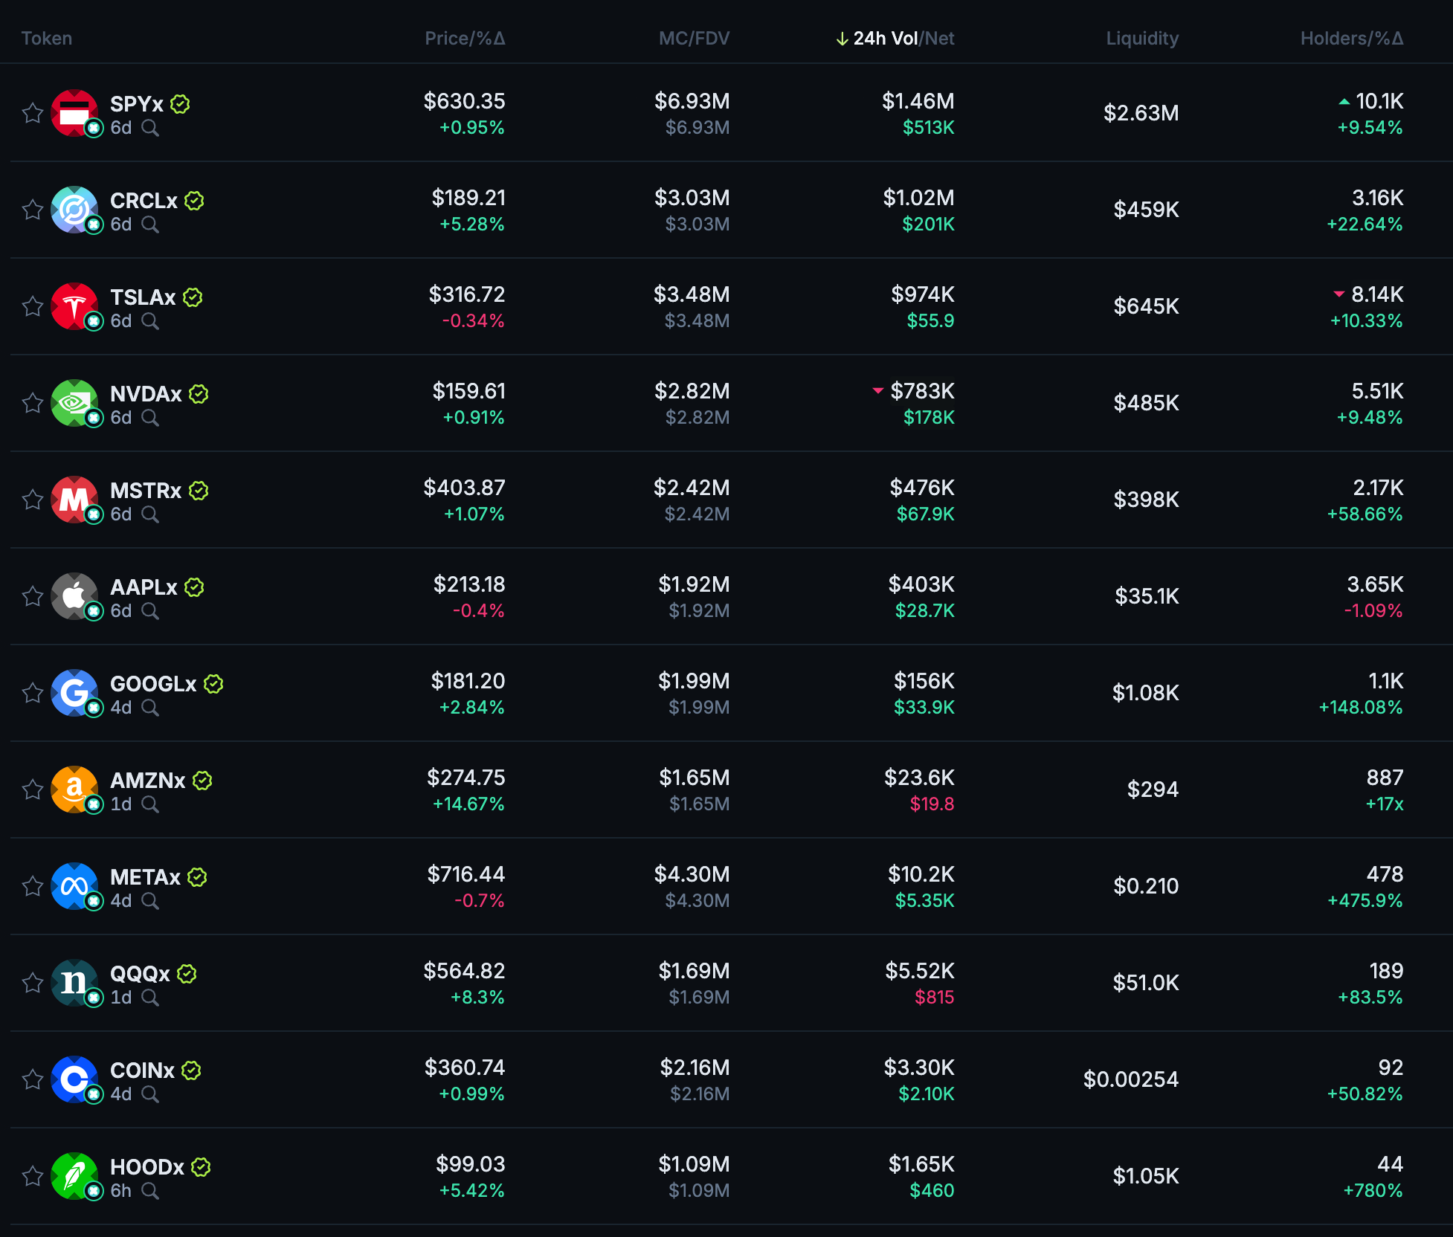Select the MSTRx token logo
The image size is (1453, 1237).
(74, 500)
